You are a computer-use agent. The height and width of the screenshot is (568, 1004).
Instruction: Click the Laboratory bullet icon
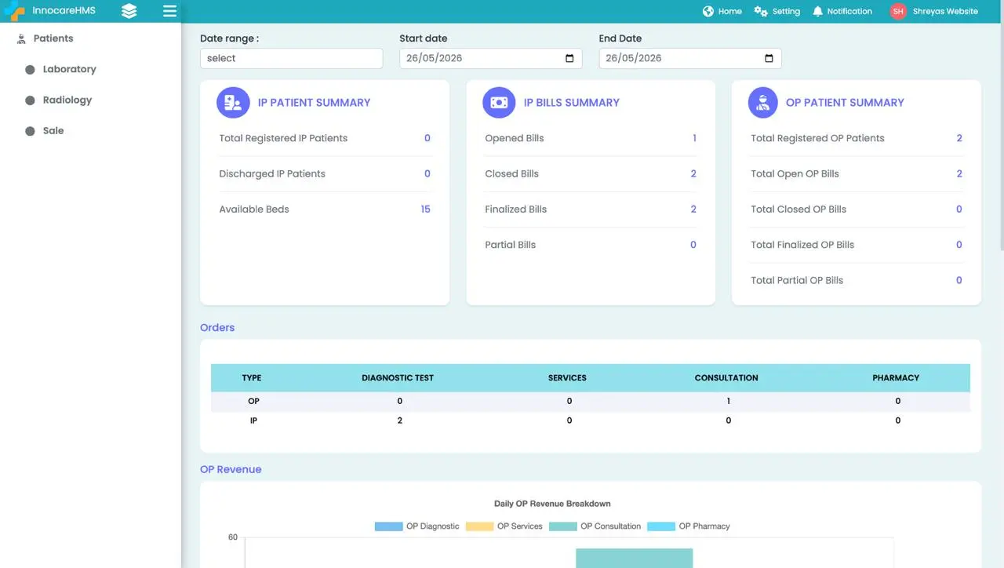pos(30,69)
